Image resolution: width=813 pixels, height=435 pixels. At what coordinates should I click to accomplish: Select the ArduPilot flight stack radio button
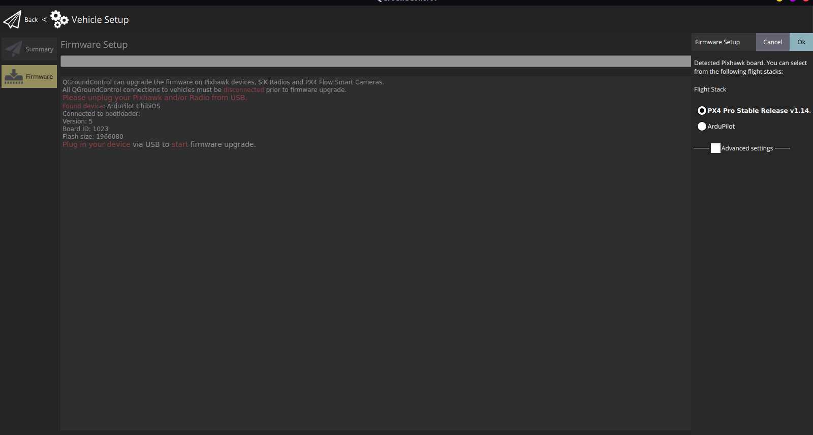[702, 126]
